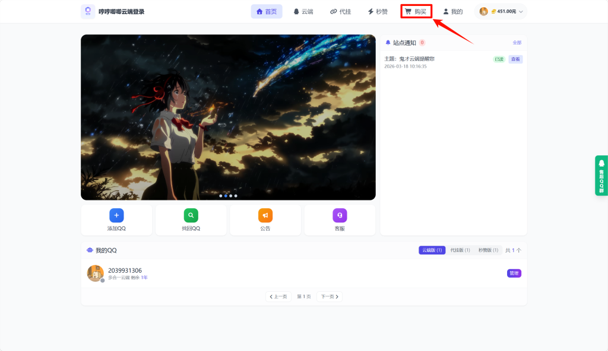This screenshot has height=351, width=608.
Task: Click QQ account avatar for 2039931306
Action: tap(96, 273)
